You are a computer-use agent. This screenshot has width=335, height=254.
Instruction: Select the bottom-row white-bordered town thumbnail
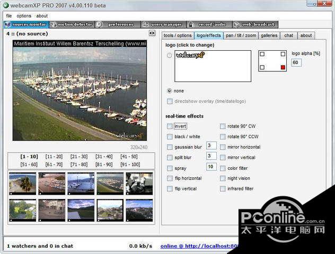click(x=110, y=211)
